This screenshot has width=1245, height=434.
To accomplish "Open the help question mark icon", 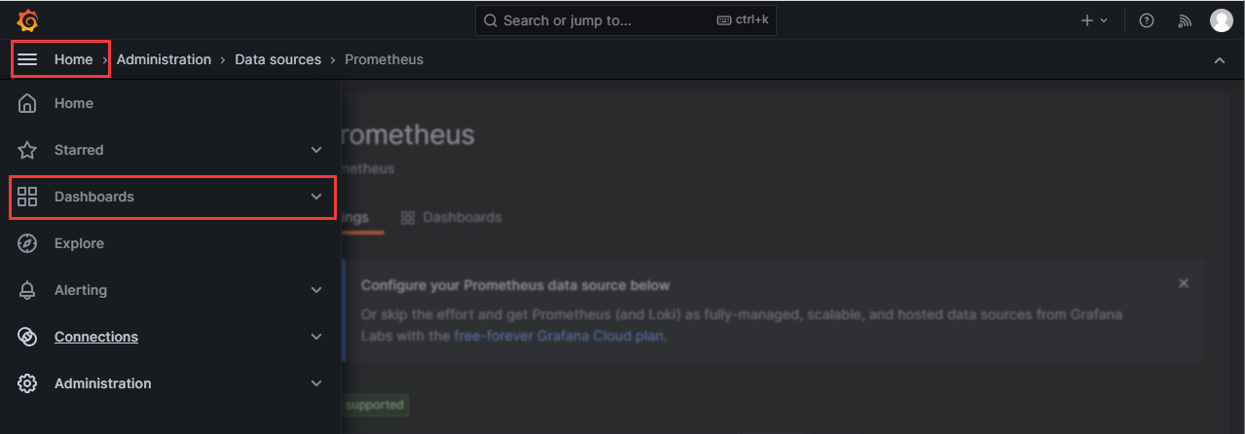I will 1147,20.
